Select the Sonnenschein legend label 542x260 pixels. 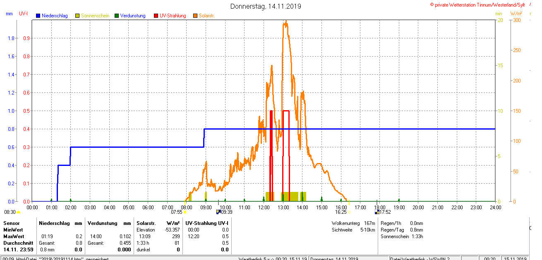click(x=95, y=16)
